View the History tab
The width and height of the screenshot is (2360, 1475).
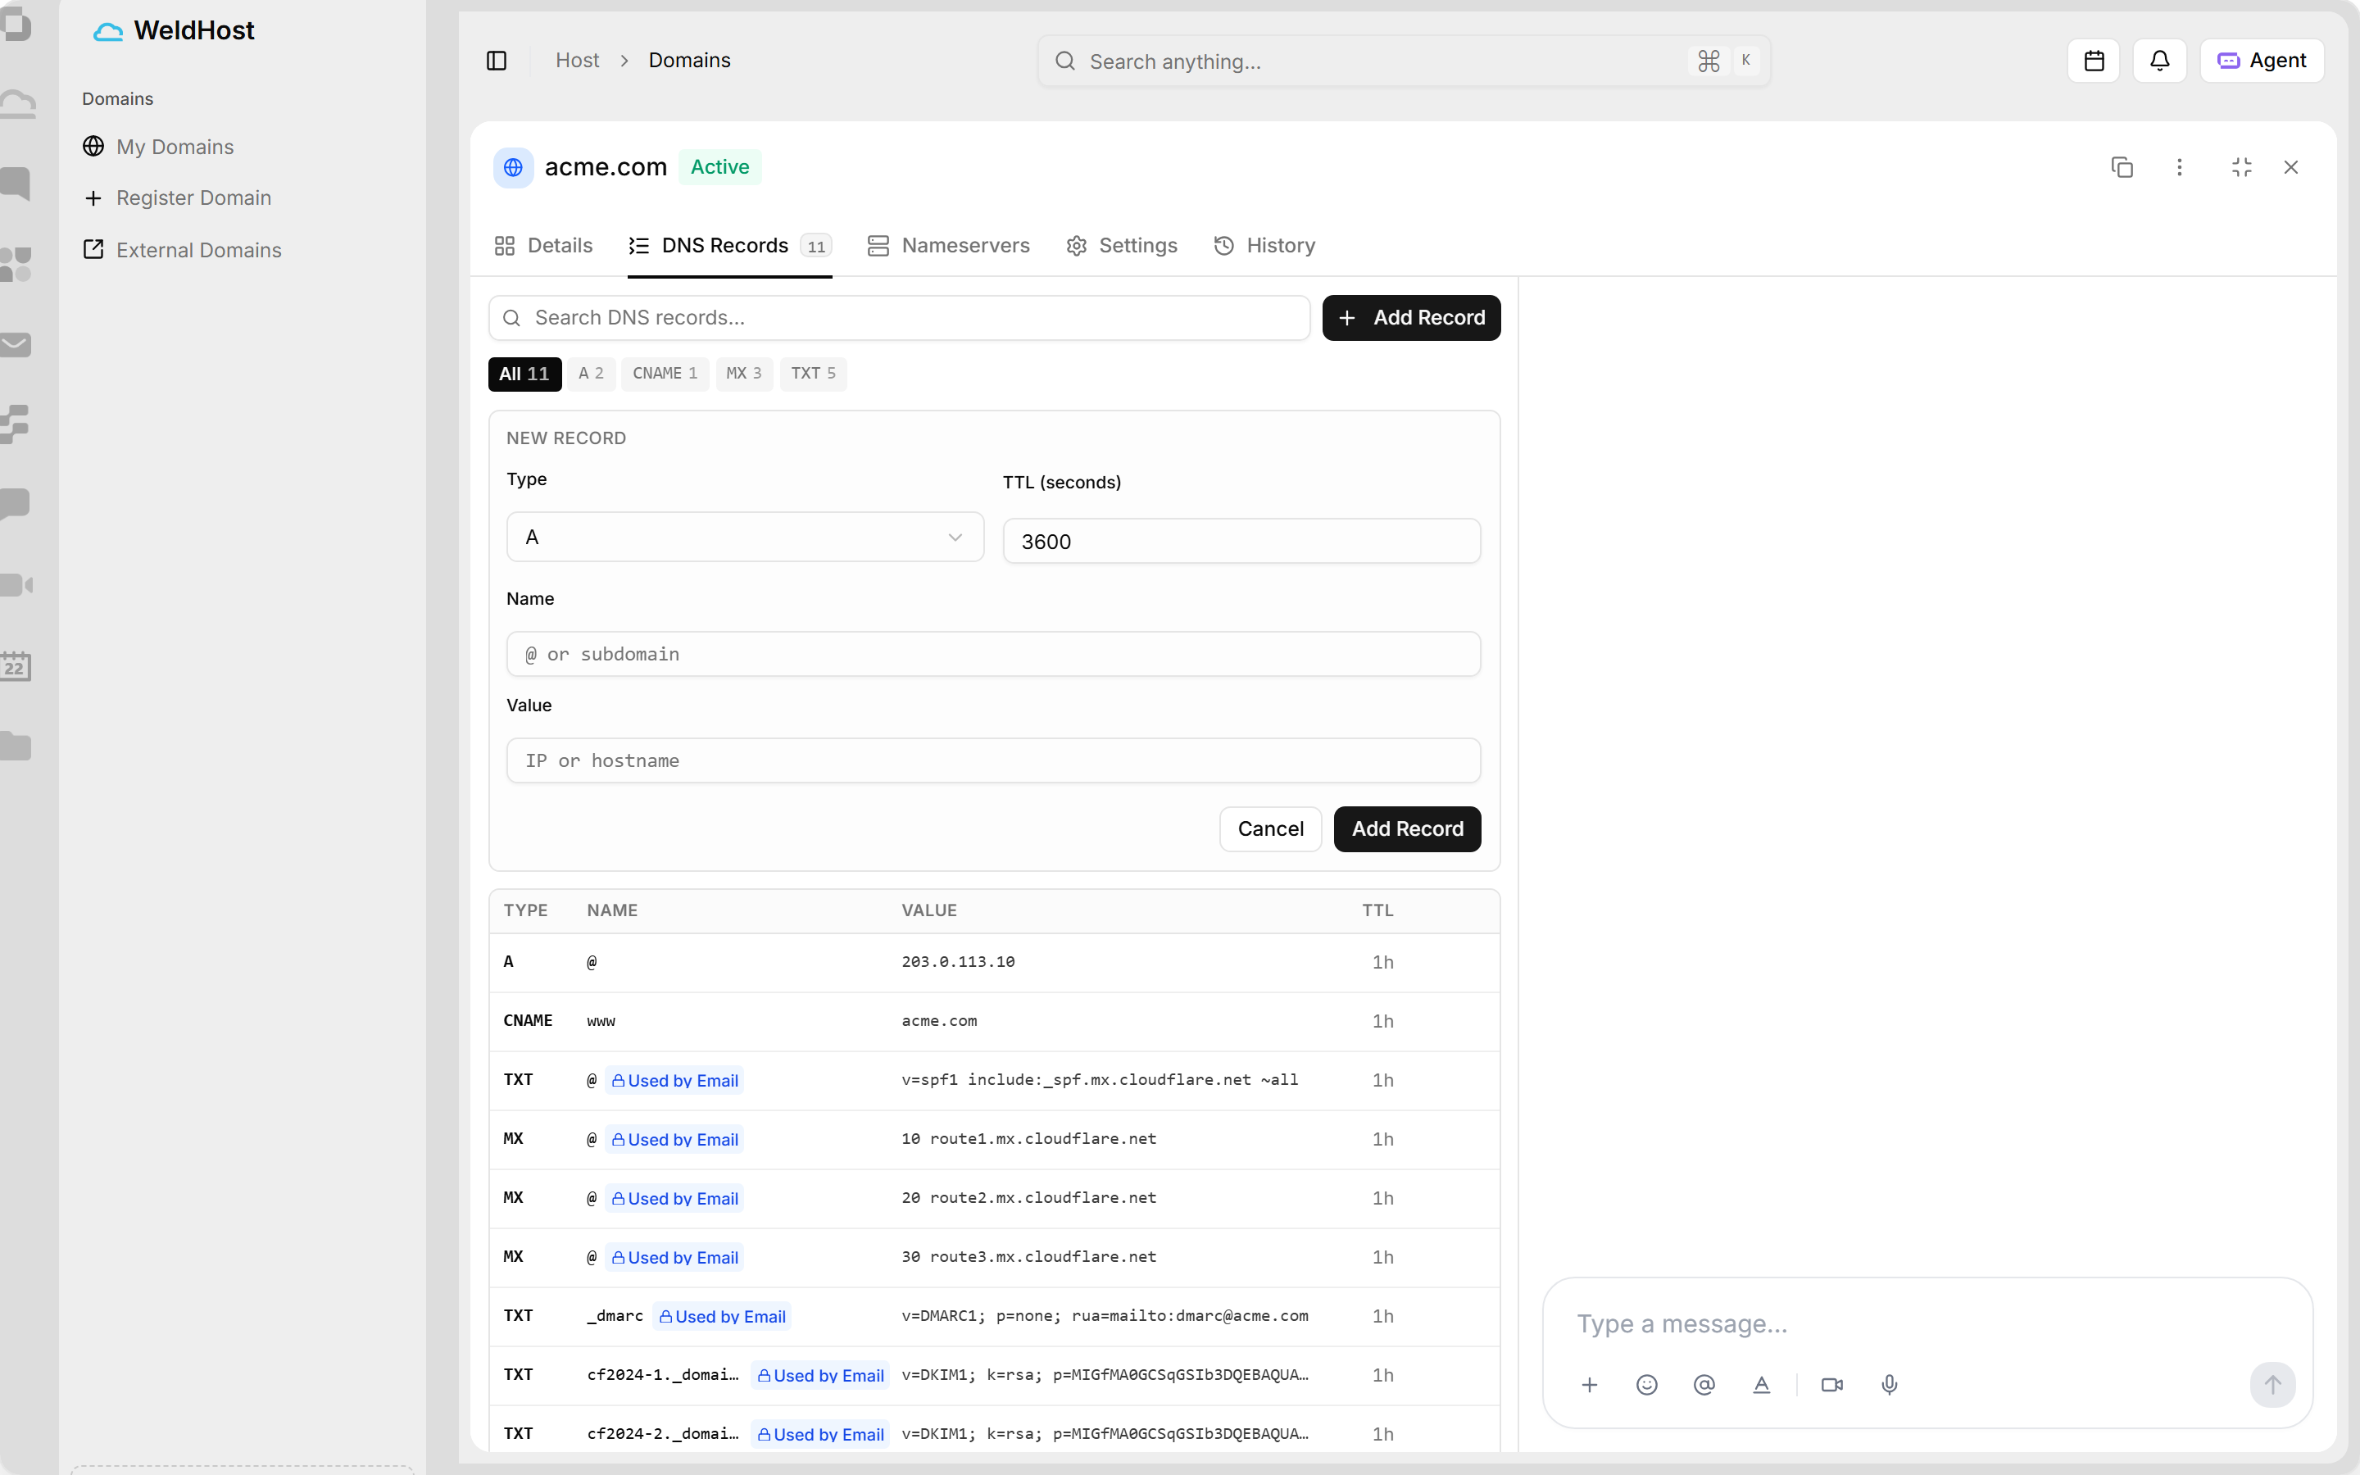click(1265, 246)
